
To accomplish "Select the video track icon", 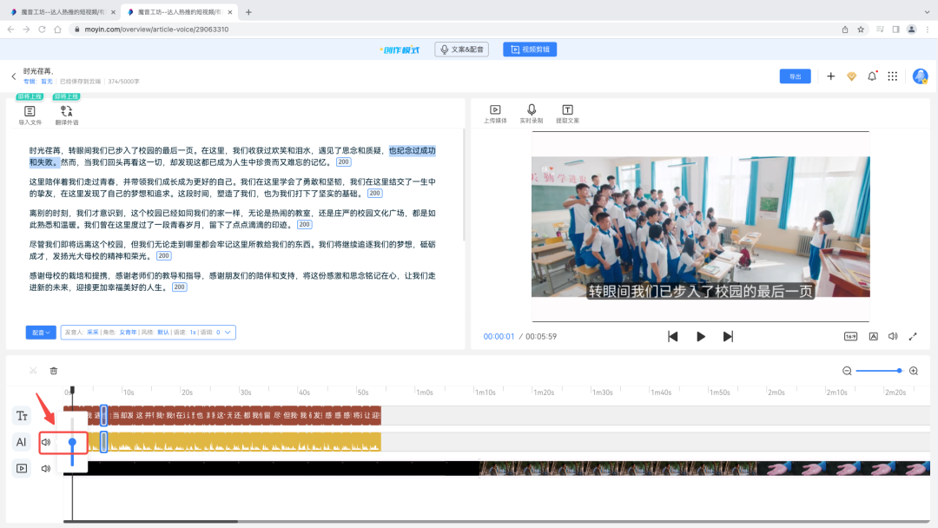I will point(22,468).
